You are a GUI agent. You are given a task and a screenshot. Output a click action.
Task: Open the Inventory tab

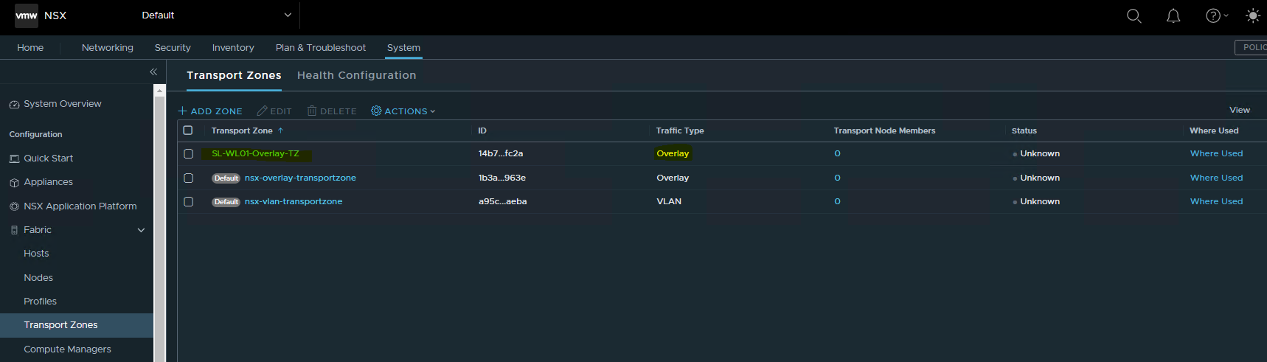pyautogui.click(x=233, y=48)
